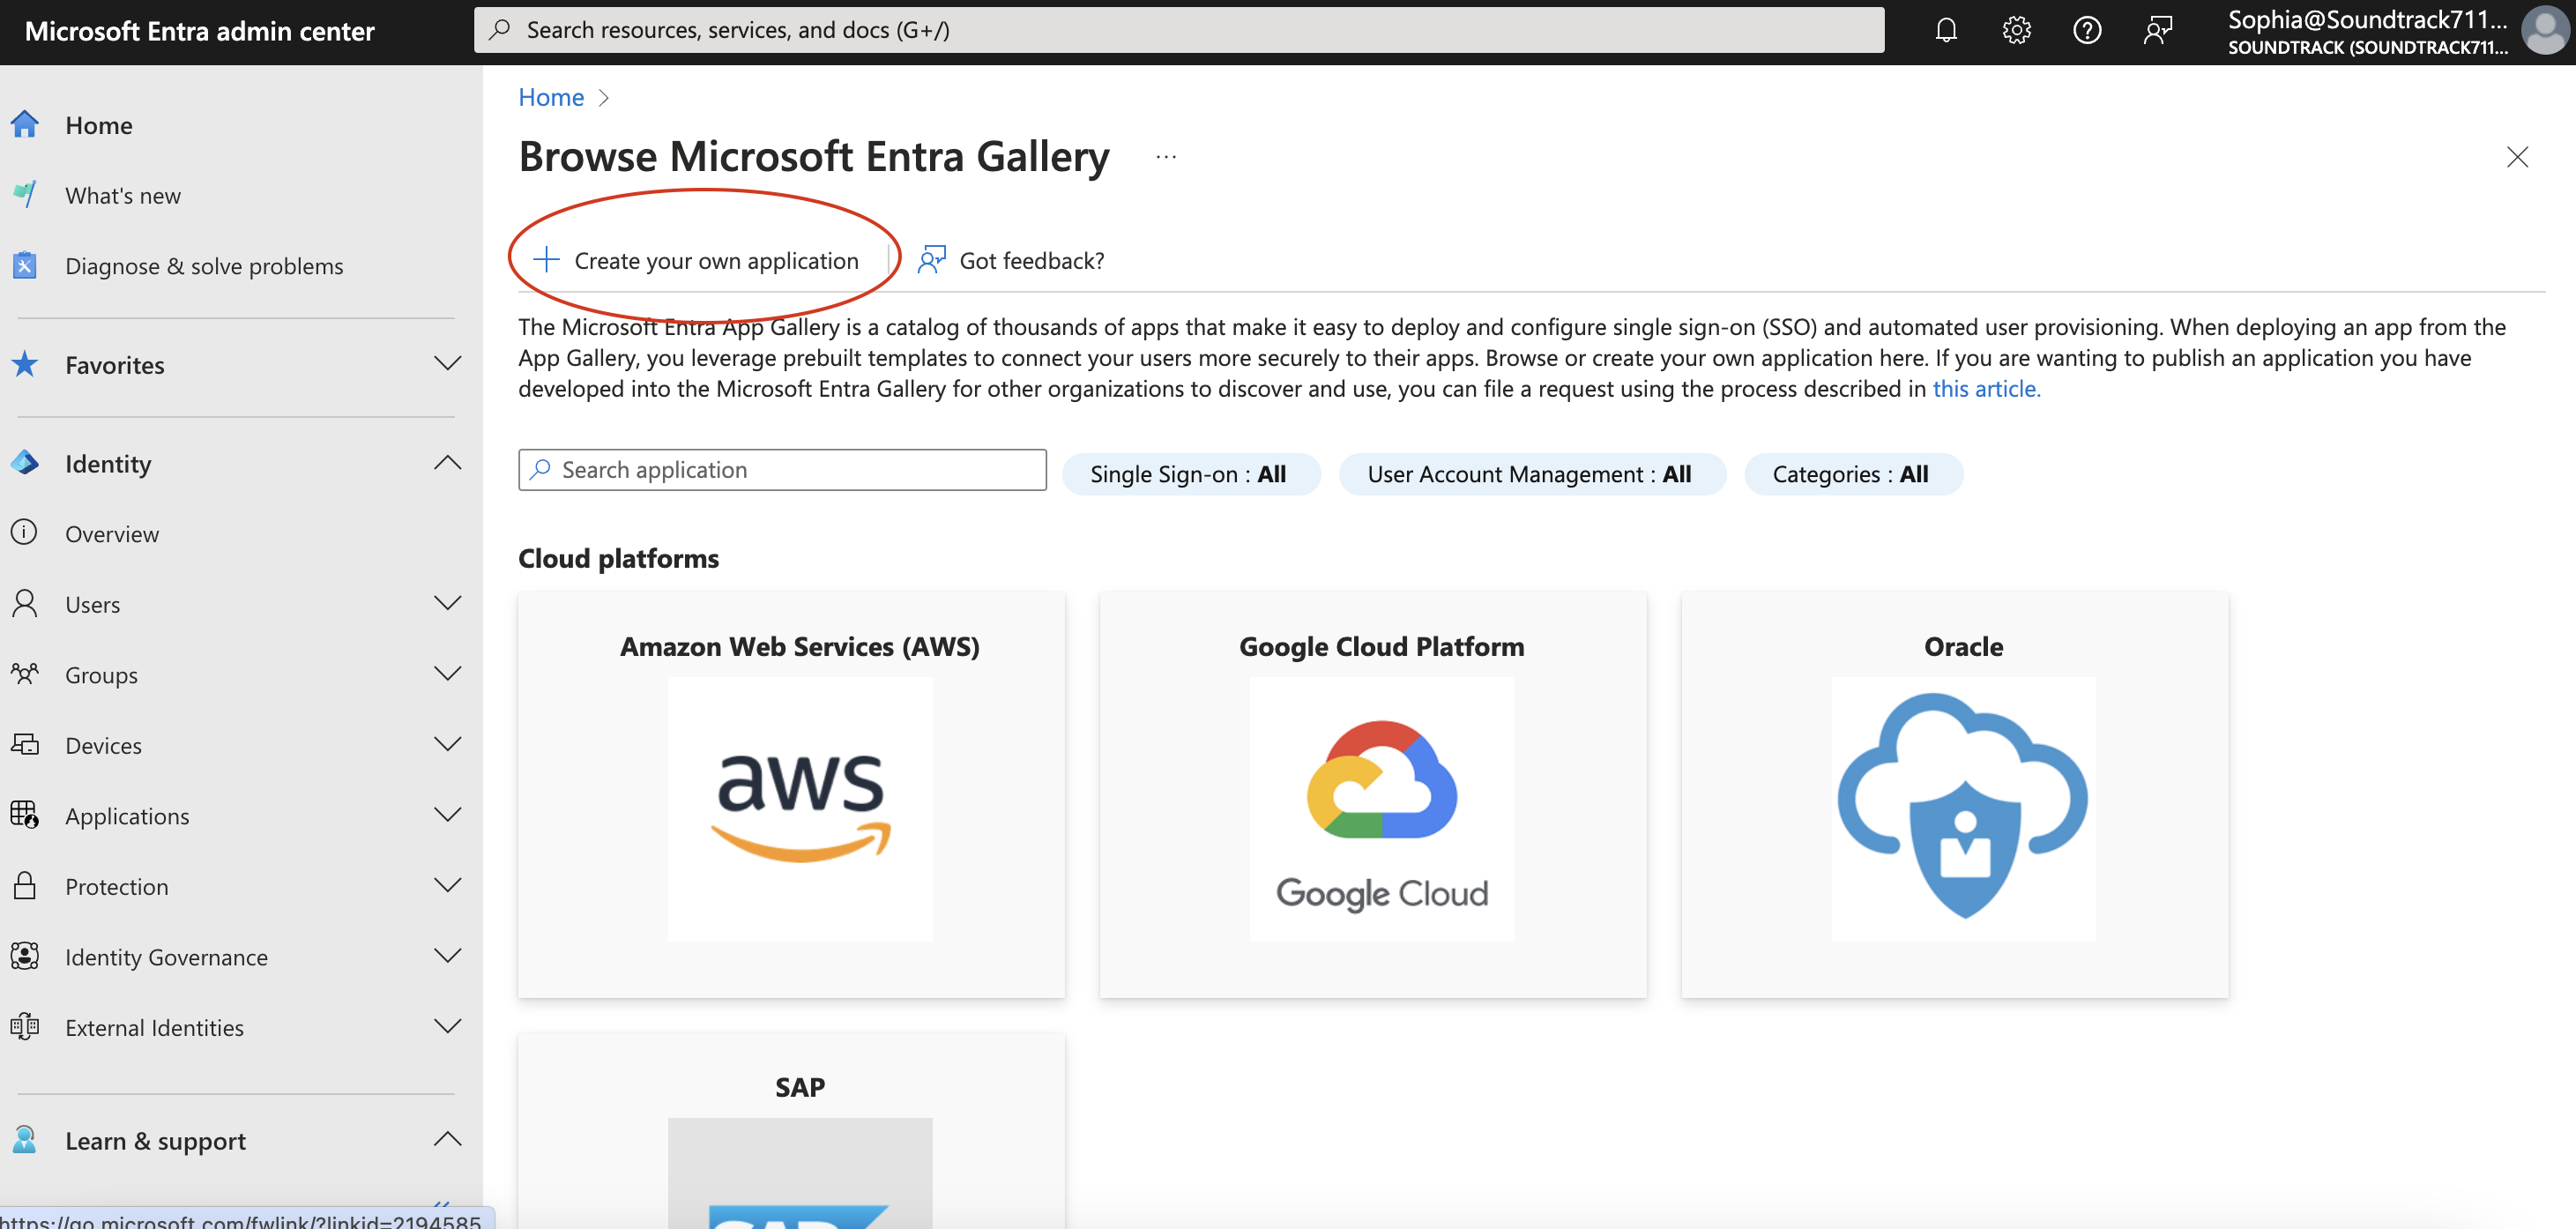Click the Overview info icon

pos(25,533)
